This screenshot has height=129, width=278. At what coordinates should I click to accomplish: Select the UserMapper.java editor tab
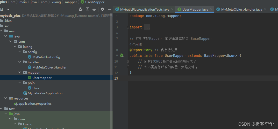point(195,10)
